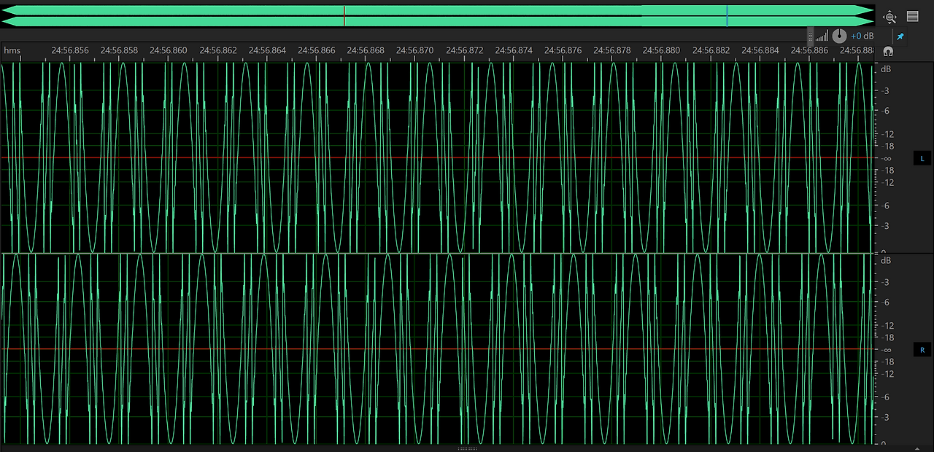Click the 24:56.882 ruler mark
This screenshot has width=934, height=452.
(x=711, y=50)
